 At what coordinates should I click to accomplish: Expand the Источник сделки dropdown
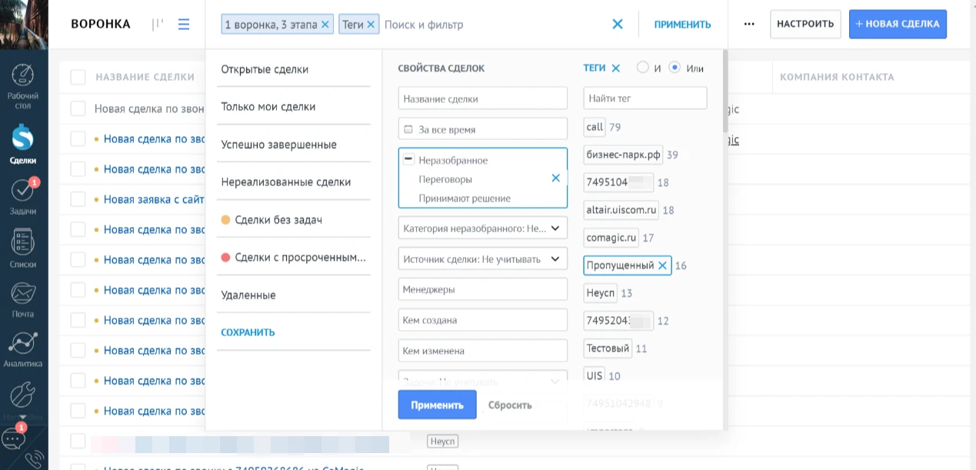[x=483, y=259]
